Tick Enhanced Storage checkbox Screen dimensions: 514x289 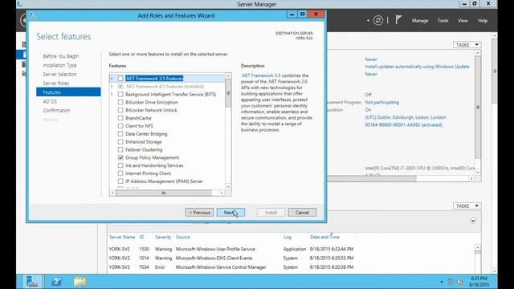click(x=120, y=142)
